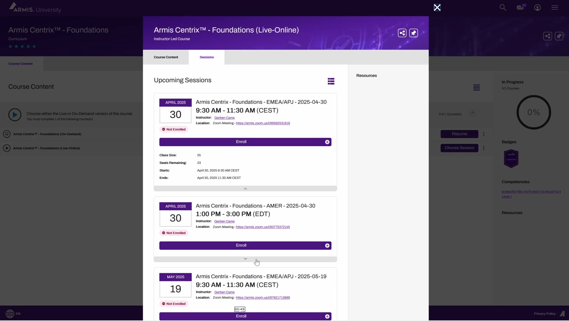Click the pin icon in modal header
Viewport: 569px width, 321px height.
click(x=414, y=33)
